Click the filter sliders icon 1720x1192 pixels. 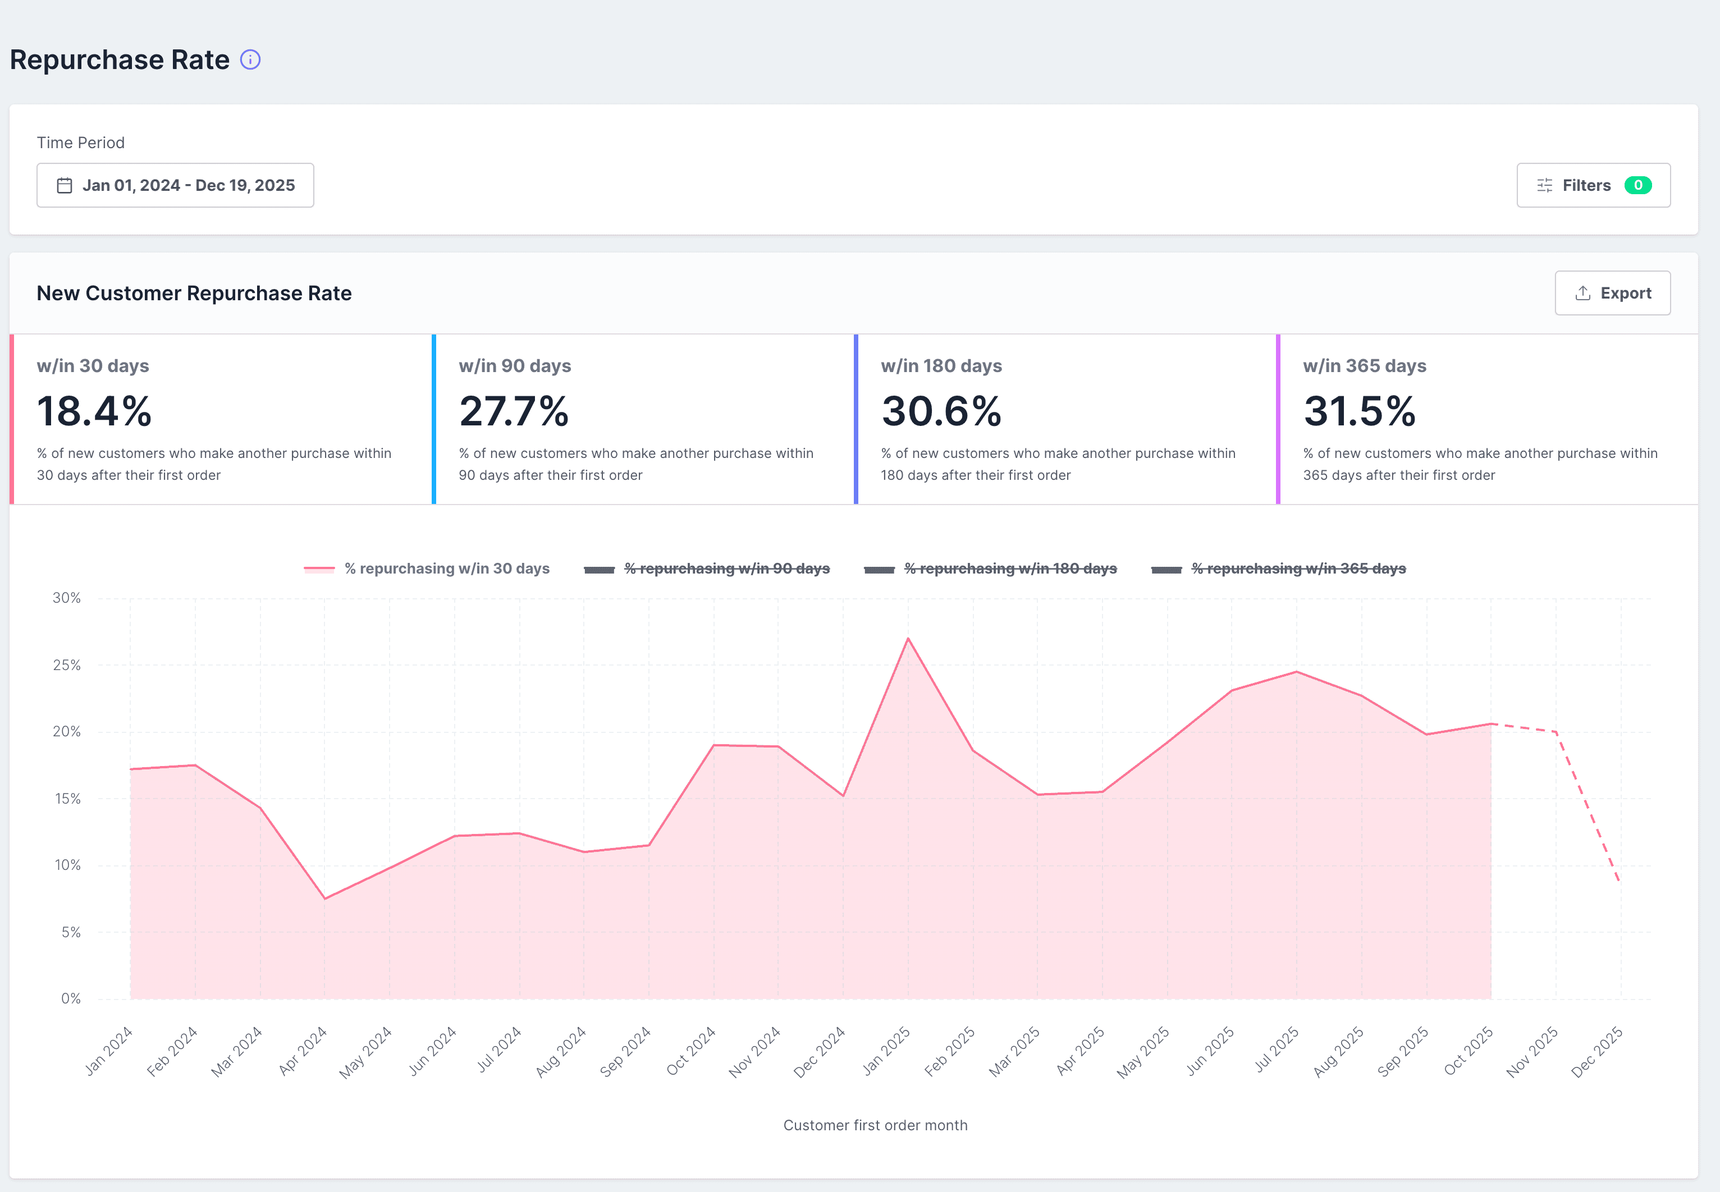pyautogui.click(x=1544, y=185)
